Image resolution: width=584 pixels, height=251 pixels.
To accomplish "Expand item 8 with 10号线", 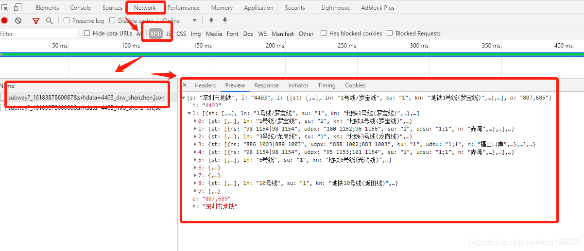I will click(195, 183).
